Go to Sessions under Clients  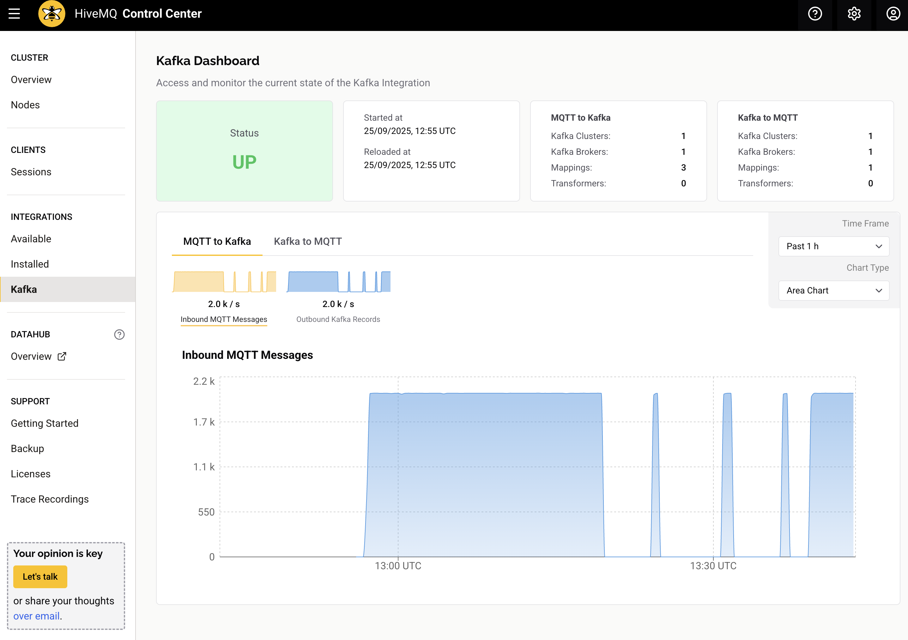[x=31, y=172]
